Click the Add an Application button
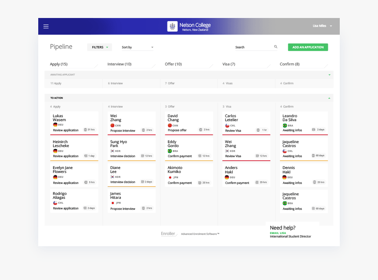The image size is (378, 280). pyautogui.click(x=308, y=47)
